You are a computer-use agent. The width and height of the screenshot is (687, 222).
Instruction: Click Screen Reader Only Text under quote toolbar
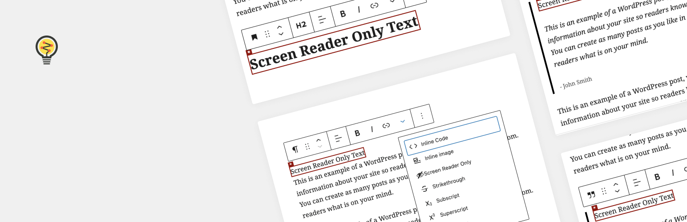[x=634, y=205]
